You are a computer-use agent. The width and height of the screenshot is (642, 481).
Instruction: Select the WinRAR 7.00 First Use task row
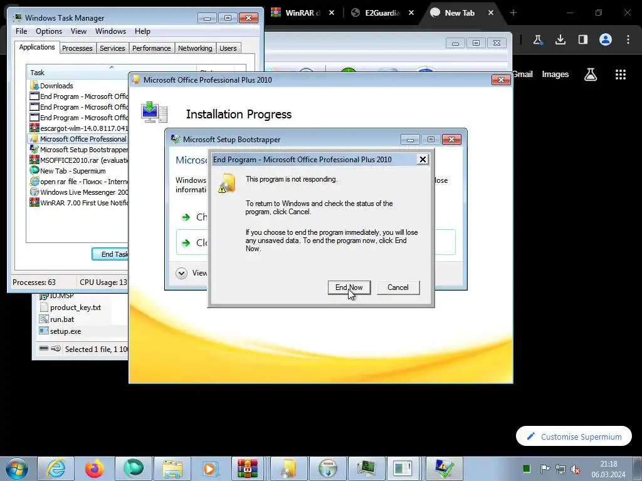78,202
